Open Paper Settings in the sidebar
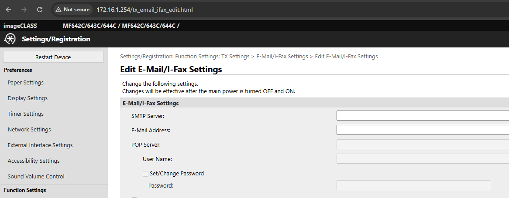The width and height of the screenshot is (509, 198). (x=26, y=83)
